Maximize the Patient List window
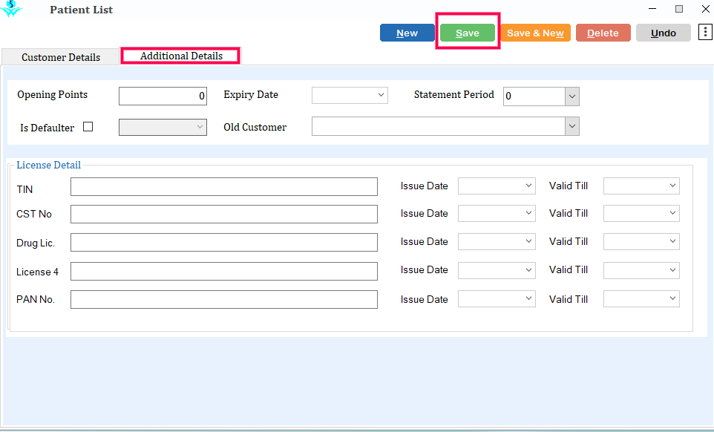 pyautogui.click(x=679, y=9)
